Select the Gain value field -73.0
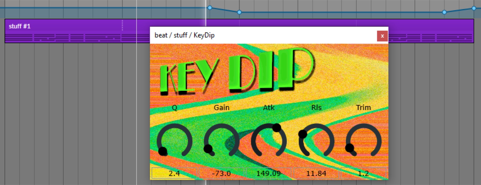Image resolution: width=481 pixels, height=185 pixels. (x=222, y=173)
